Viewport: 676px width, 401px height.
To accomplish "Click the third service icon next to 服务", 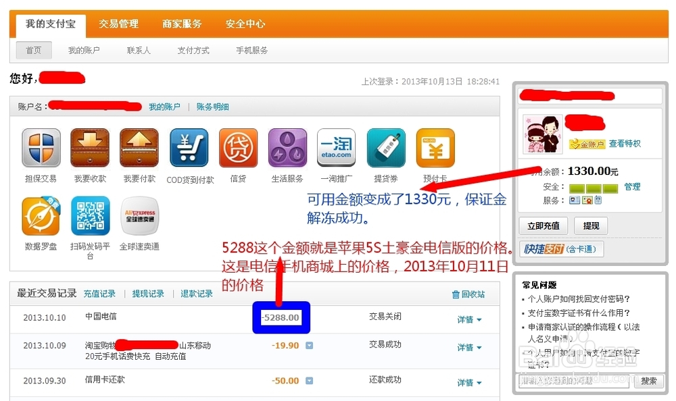I will click(598, 200).
